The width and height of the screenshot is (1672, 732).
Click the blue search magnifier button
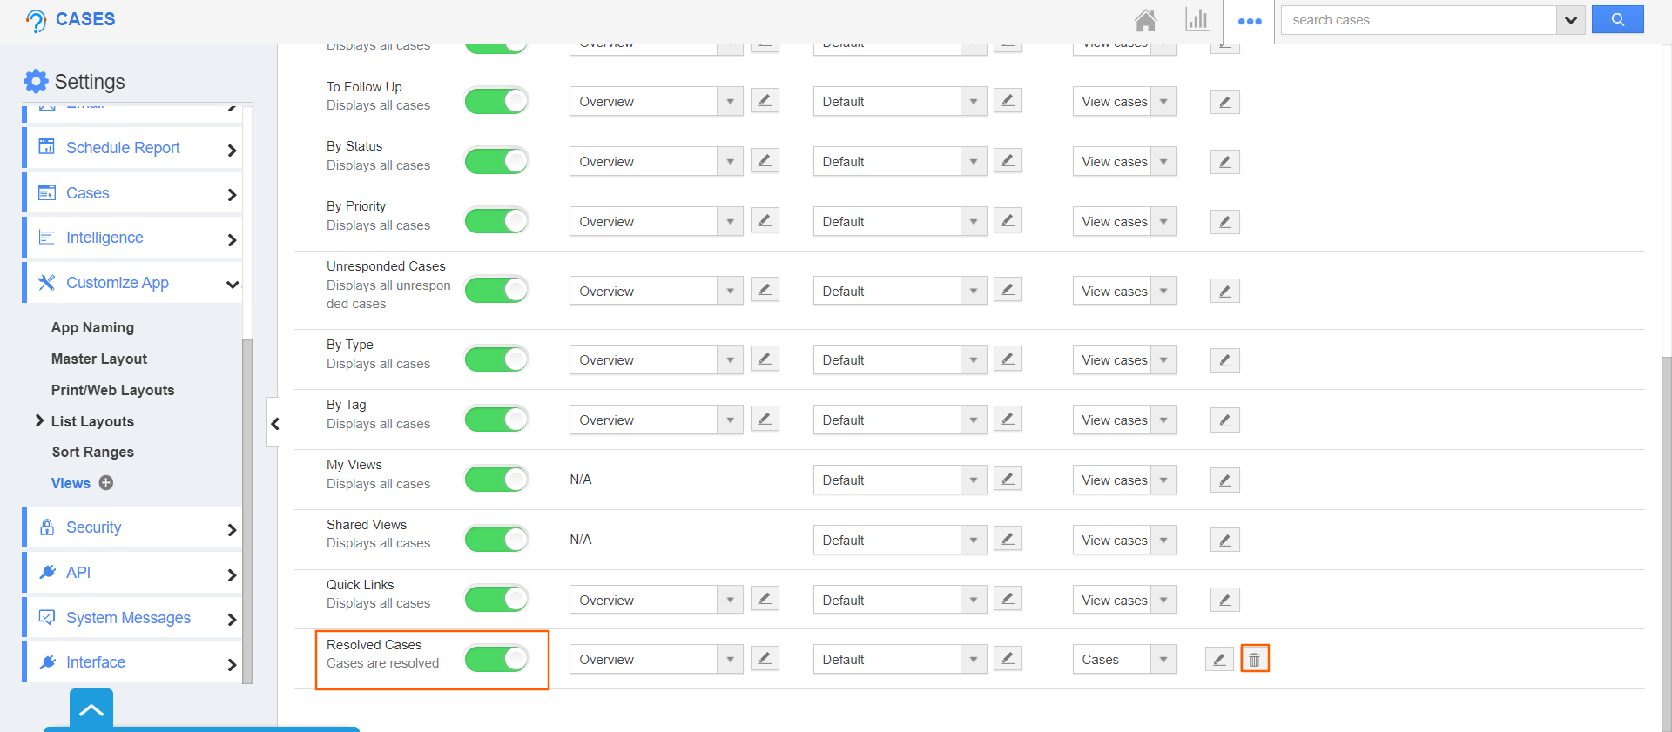point(1617,19)
